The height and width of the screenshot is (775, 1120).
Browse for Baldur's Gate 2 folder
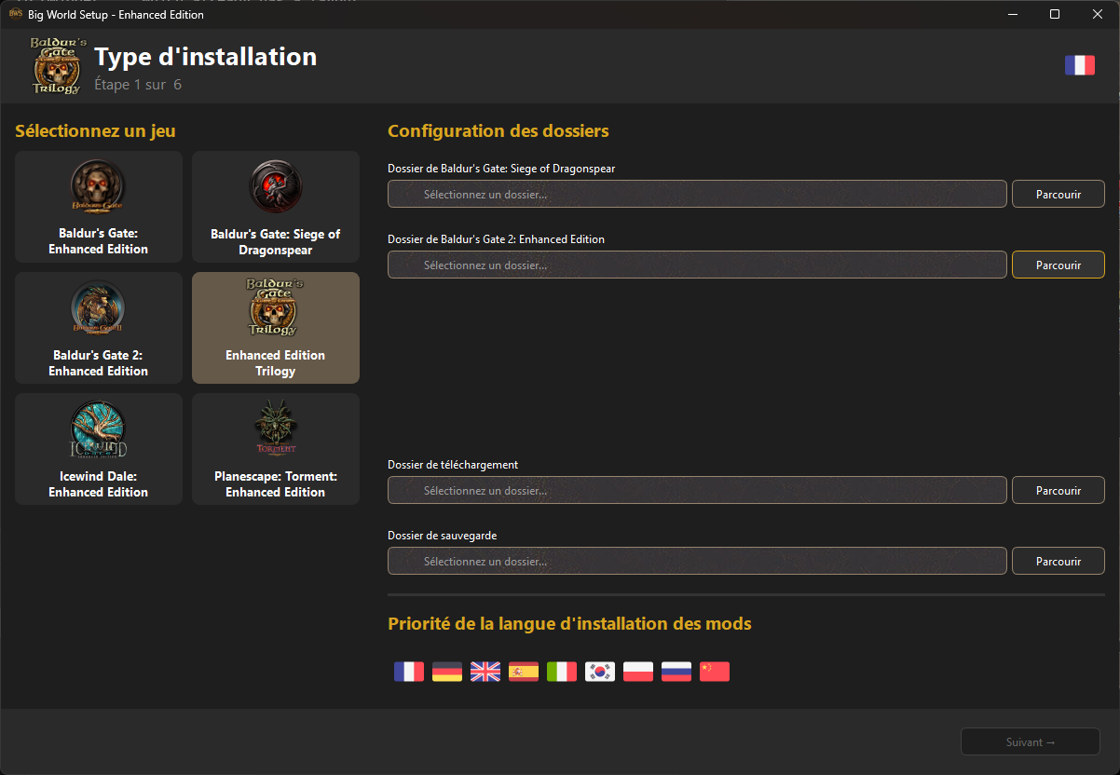(1059, 265)
